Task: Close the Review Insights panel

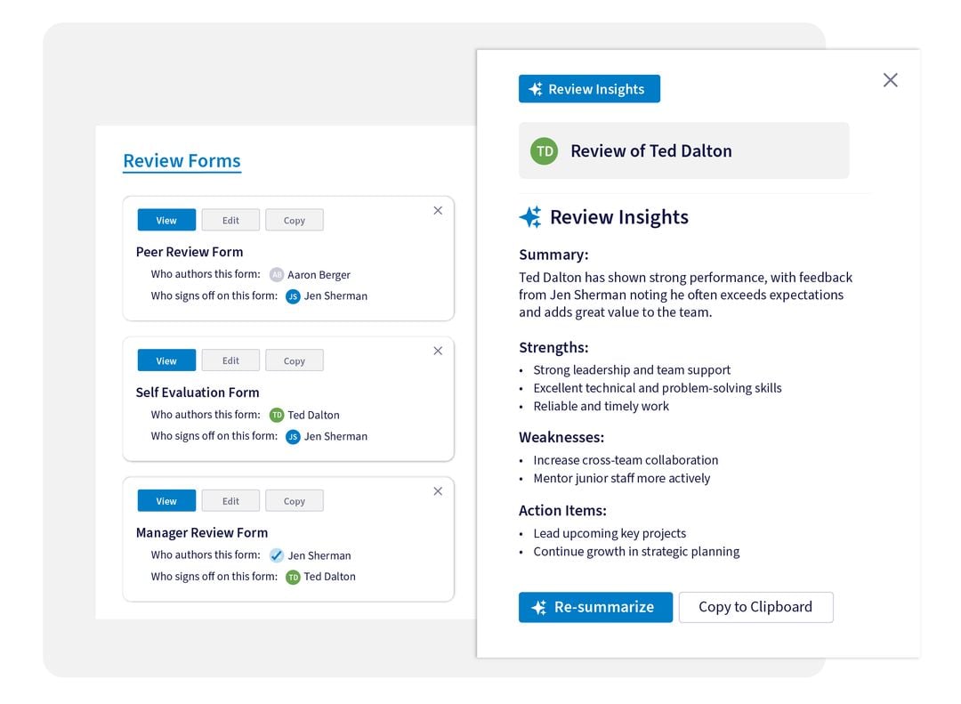Action: click(x=890, y=80)
